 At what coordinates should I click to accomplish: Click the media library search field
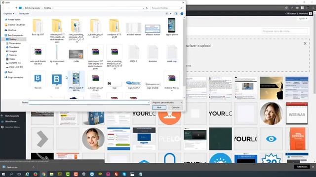[285, 31]
